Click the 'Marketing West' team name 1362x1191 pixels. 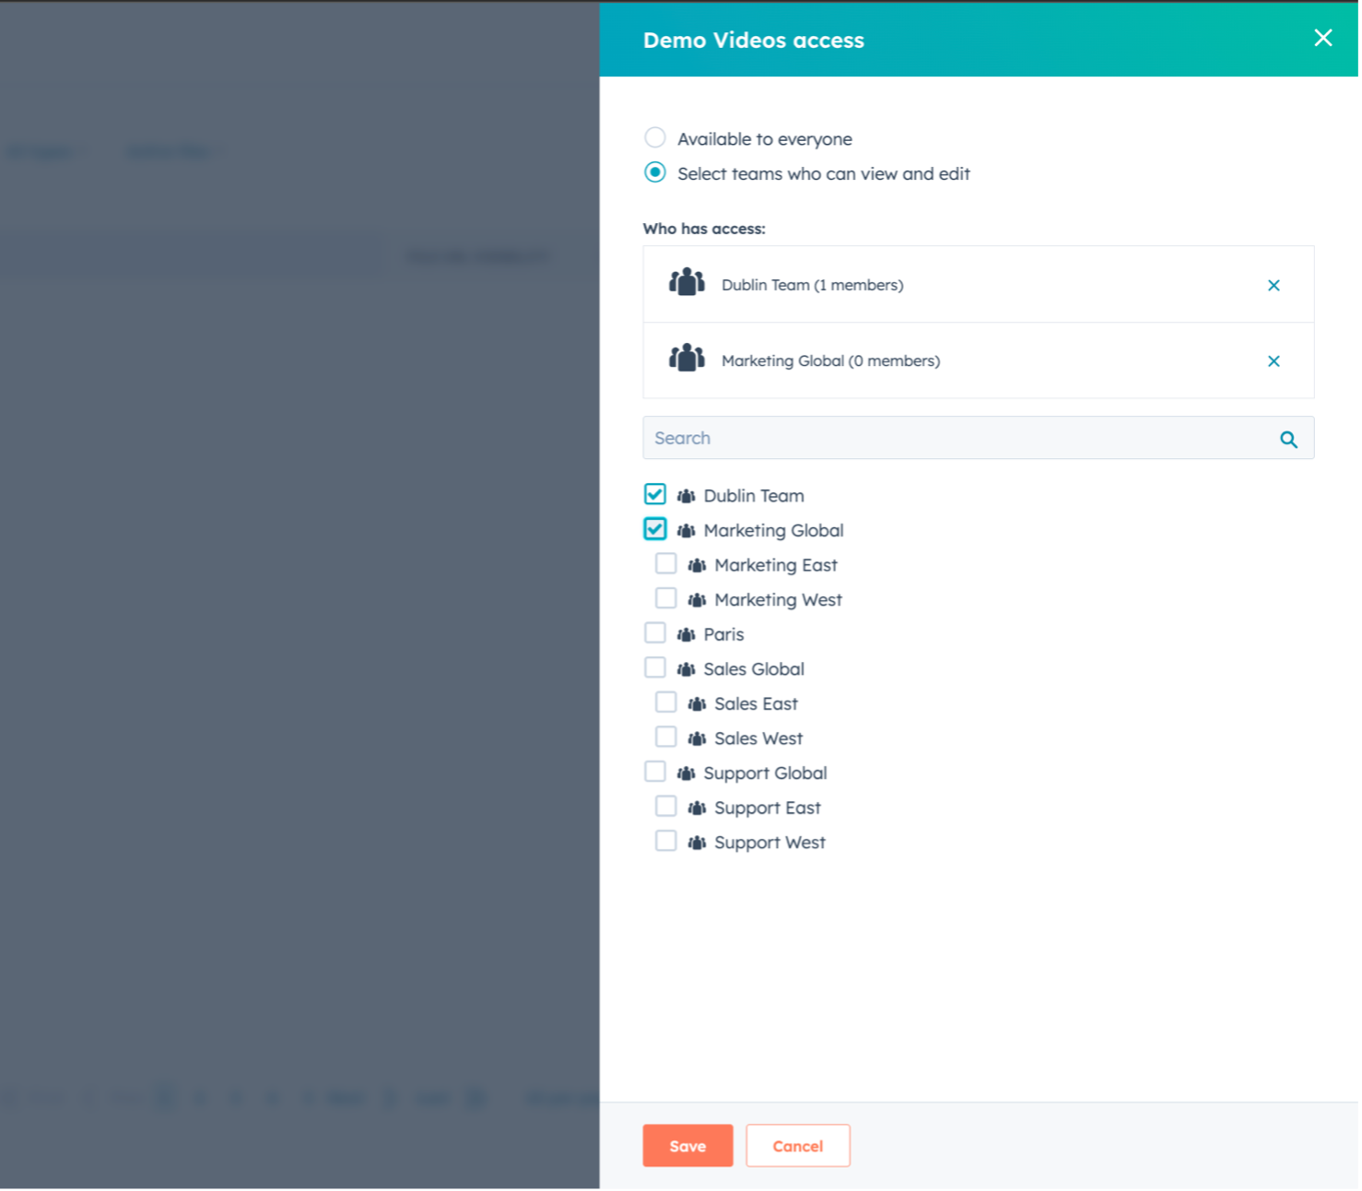point(781,601)
